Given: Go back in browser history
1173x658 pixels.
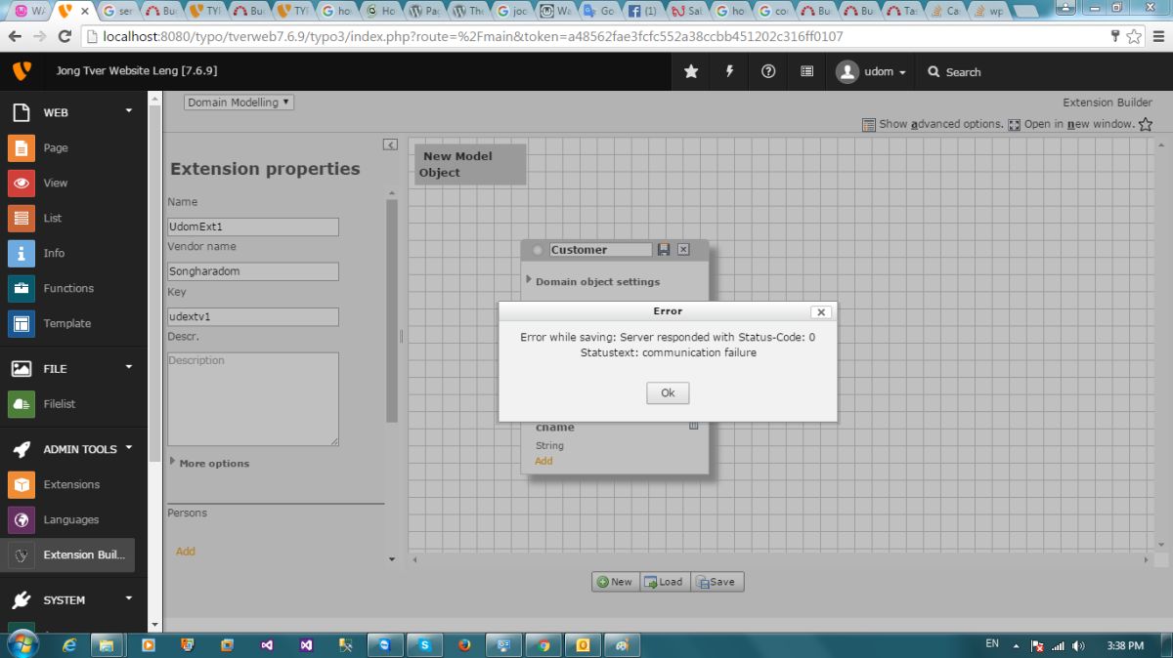Looking at the screenshot, I should [x=14, y=36].
